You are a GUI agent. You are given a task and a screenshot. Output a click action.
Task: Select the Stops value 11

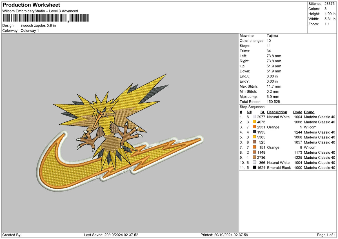tap(269, 46)
